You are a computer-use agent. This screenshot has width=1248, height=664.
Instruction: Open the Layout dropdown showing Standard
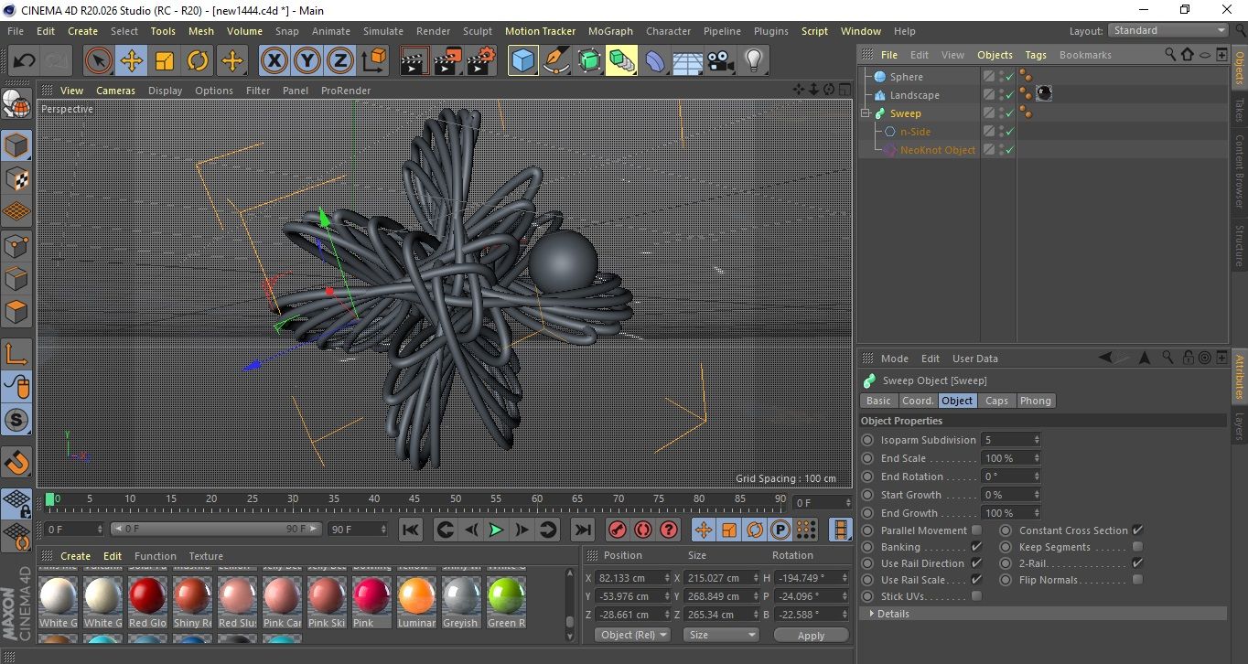pos(1168,30)
